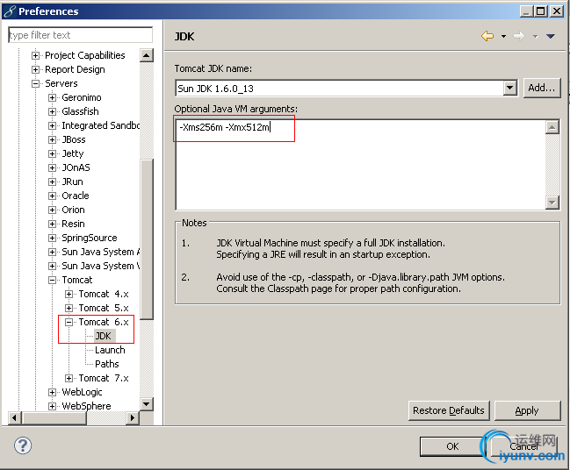Select the JDK tree item
The height and width of the screenshot is (470, 570).
pos(104,336)
